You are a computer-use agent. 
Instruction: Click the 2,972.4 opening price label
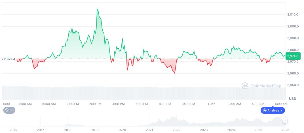(x=9, y=59)
